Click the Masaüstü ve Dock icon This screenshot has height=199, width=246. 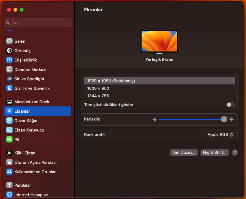tap(9, 102)
